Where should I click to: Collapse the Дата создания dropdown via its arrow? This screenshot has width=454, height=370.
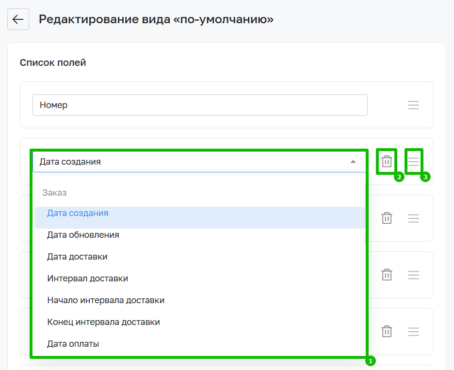pos(353,162)
